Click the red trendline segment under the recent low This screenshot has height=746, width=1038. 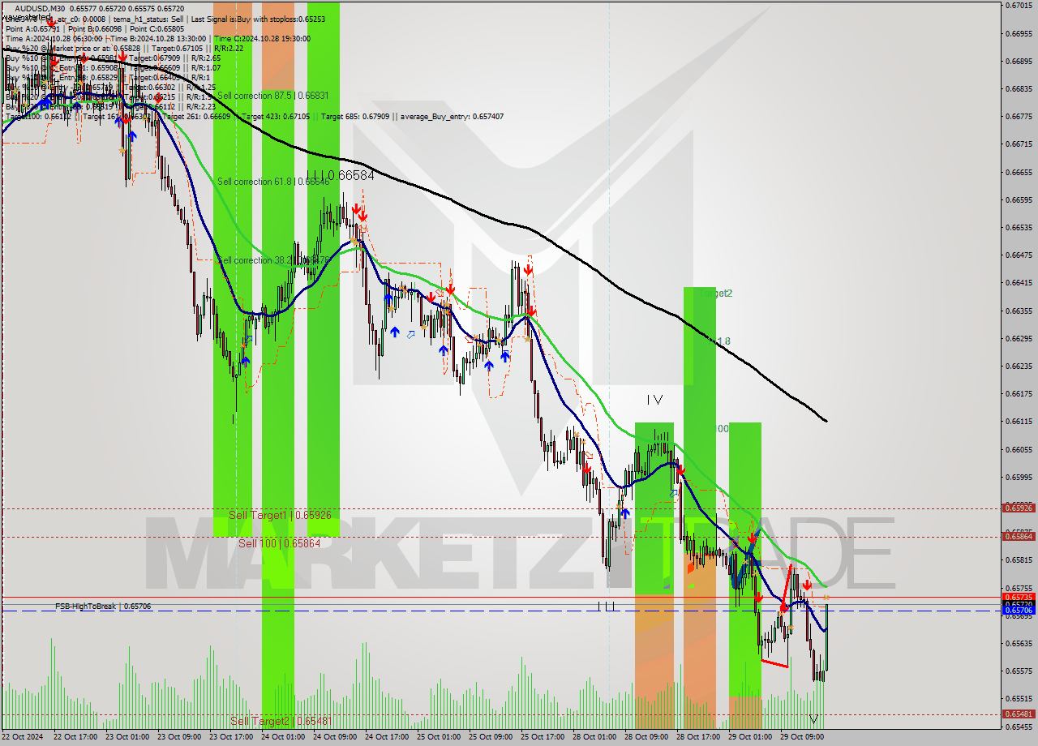tap(774, 663)
